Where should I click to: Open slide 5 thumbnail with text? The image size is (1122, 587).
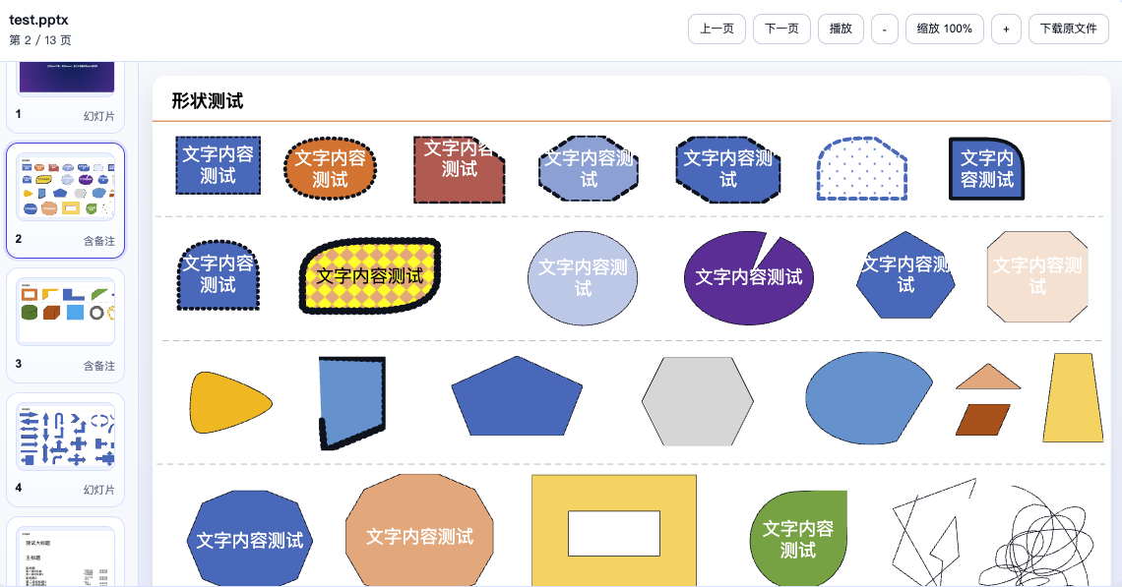66,557
